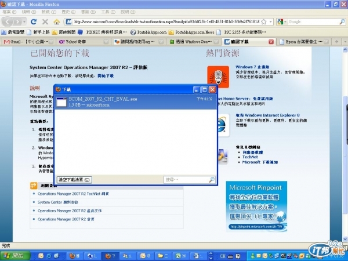Open the Windows 開始 Start button
The width and height of the screenshot is (348, 261).
click(15, 256)
